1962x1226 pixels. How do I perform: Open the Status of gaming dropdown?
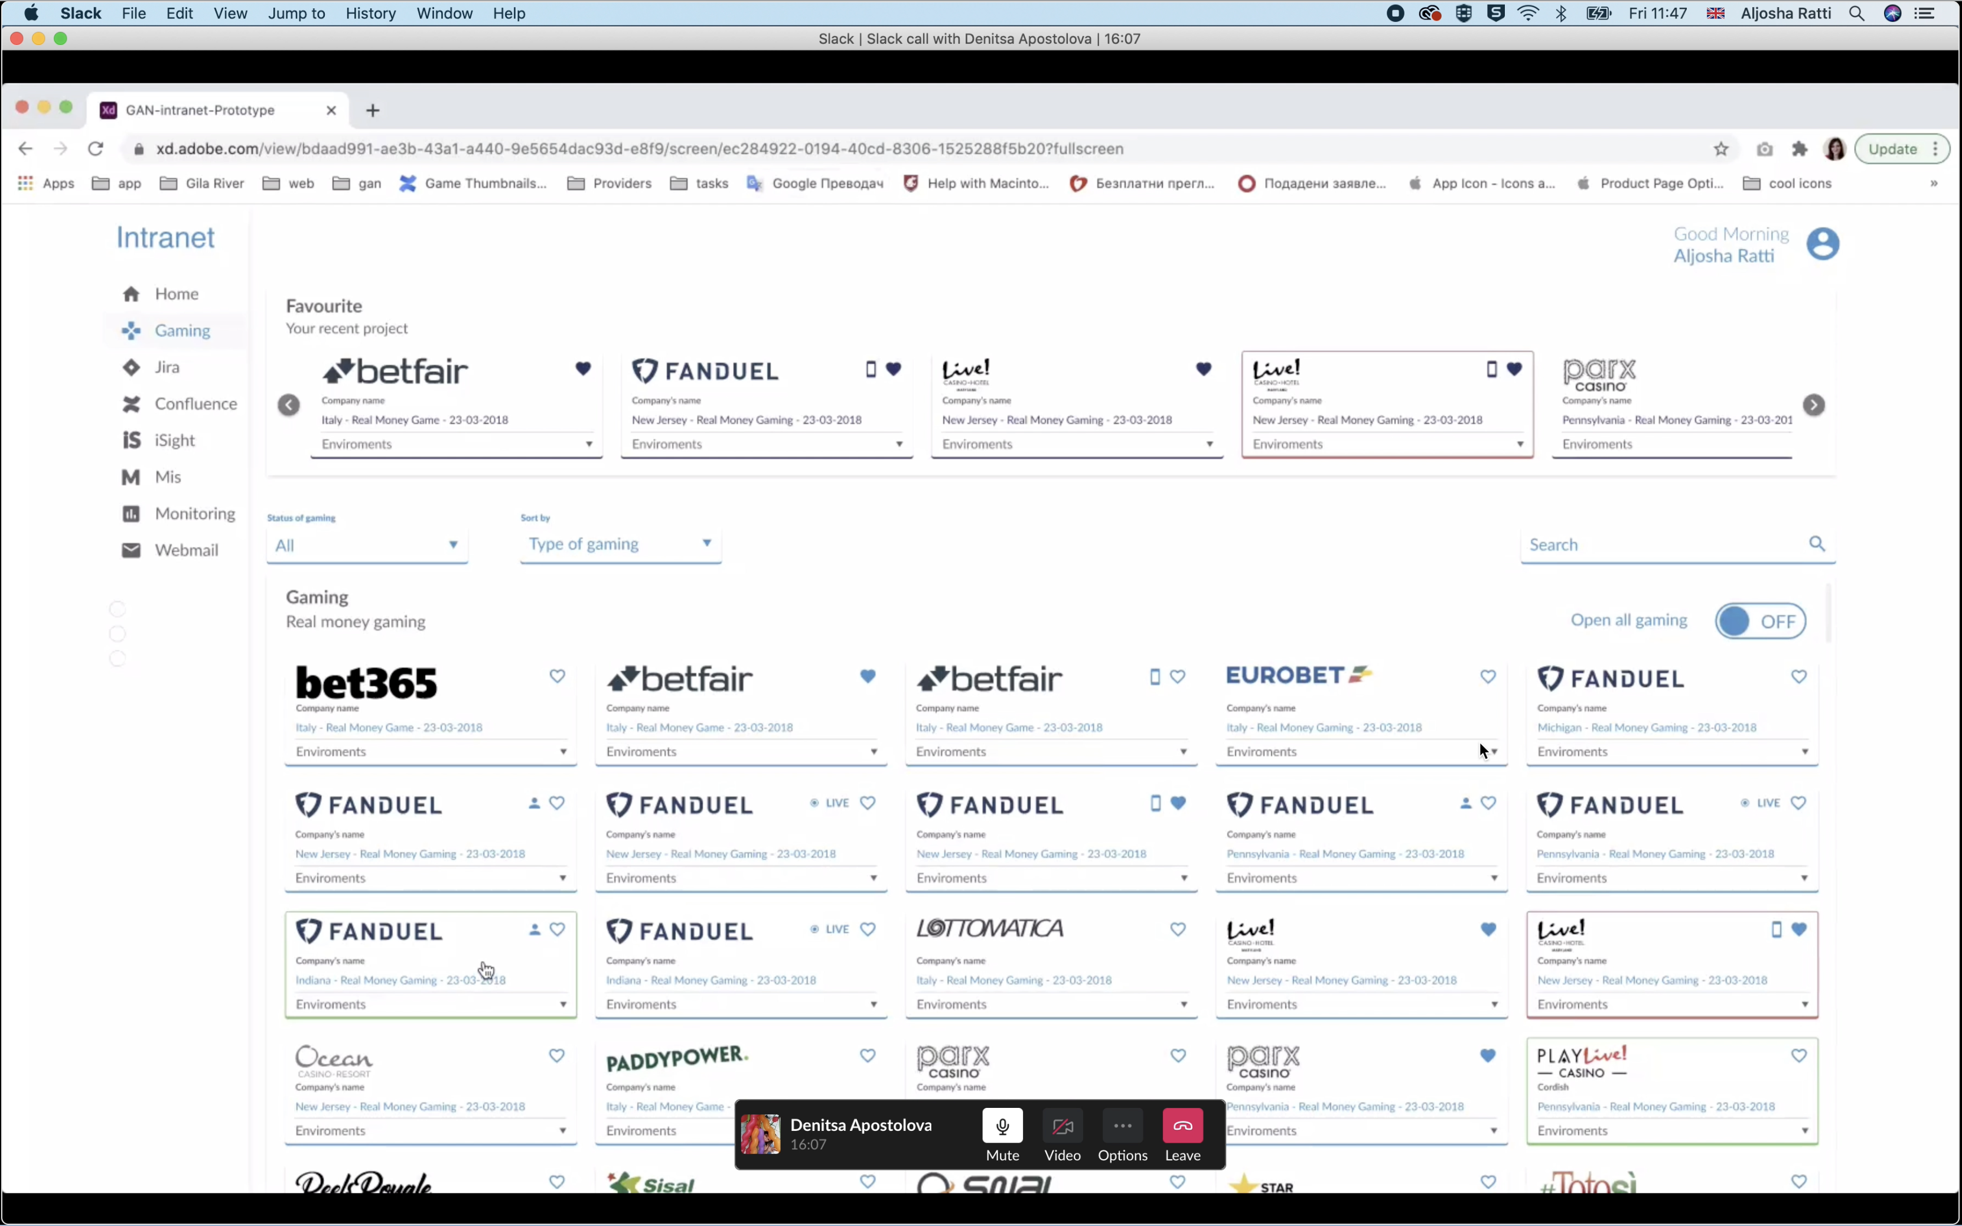(x=366, y=545)
